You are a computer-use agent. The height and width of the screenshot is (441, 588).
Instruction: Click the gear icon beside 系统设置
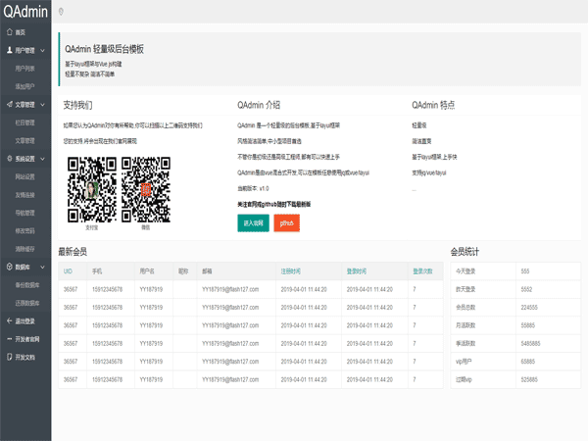pos(7,158)
